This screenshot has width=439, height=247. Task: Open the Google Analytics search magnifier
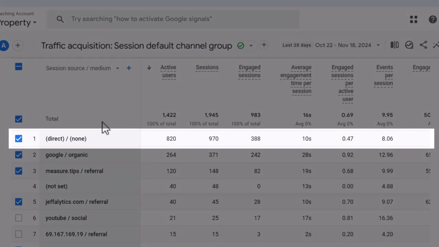click(60, 19)
